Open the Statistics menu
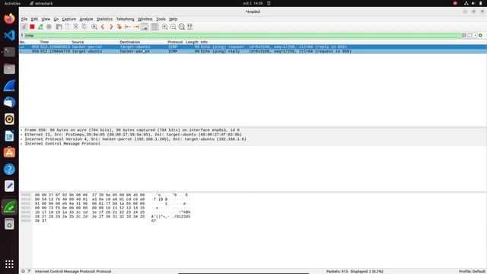Screen dimensions: 487x274 click(104, 19)
